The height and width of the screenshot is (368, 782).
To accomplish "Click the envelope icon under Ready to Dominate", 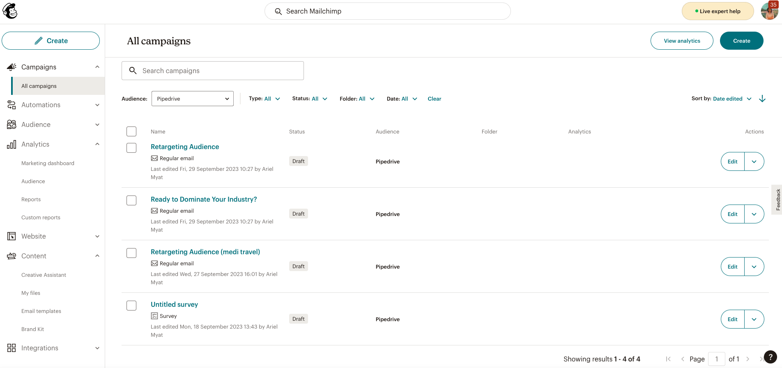I will (154, 211).
